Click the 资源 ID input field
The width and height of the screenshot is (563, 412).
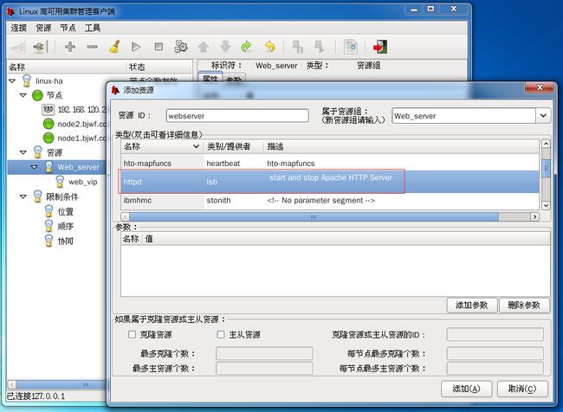click(237, 116)
